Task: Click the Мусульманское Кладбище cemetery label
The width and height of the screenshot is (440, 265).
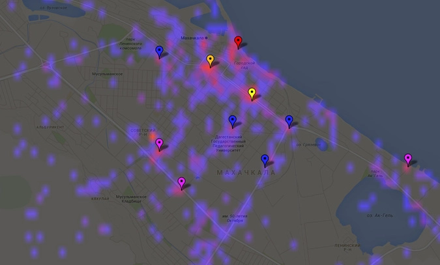Action: click(128, 199)
